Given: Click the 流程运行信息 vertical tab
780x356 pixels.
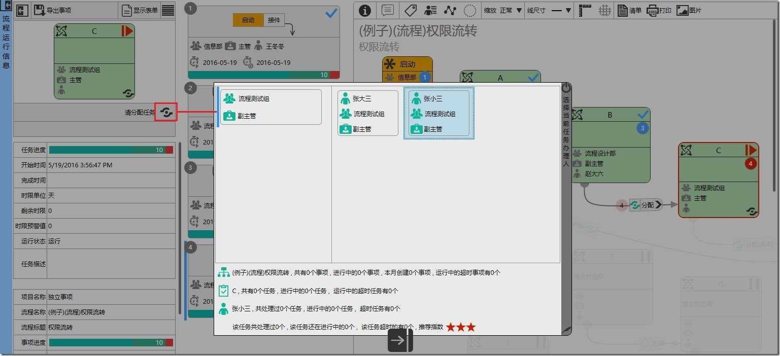Looking at the screenshot, I should pyautogui.click(x=6, y=43).
